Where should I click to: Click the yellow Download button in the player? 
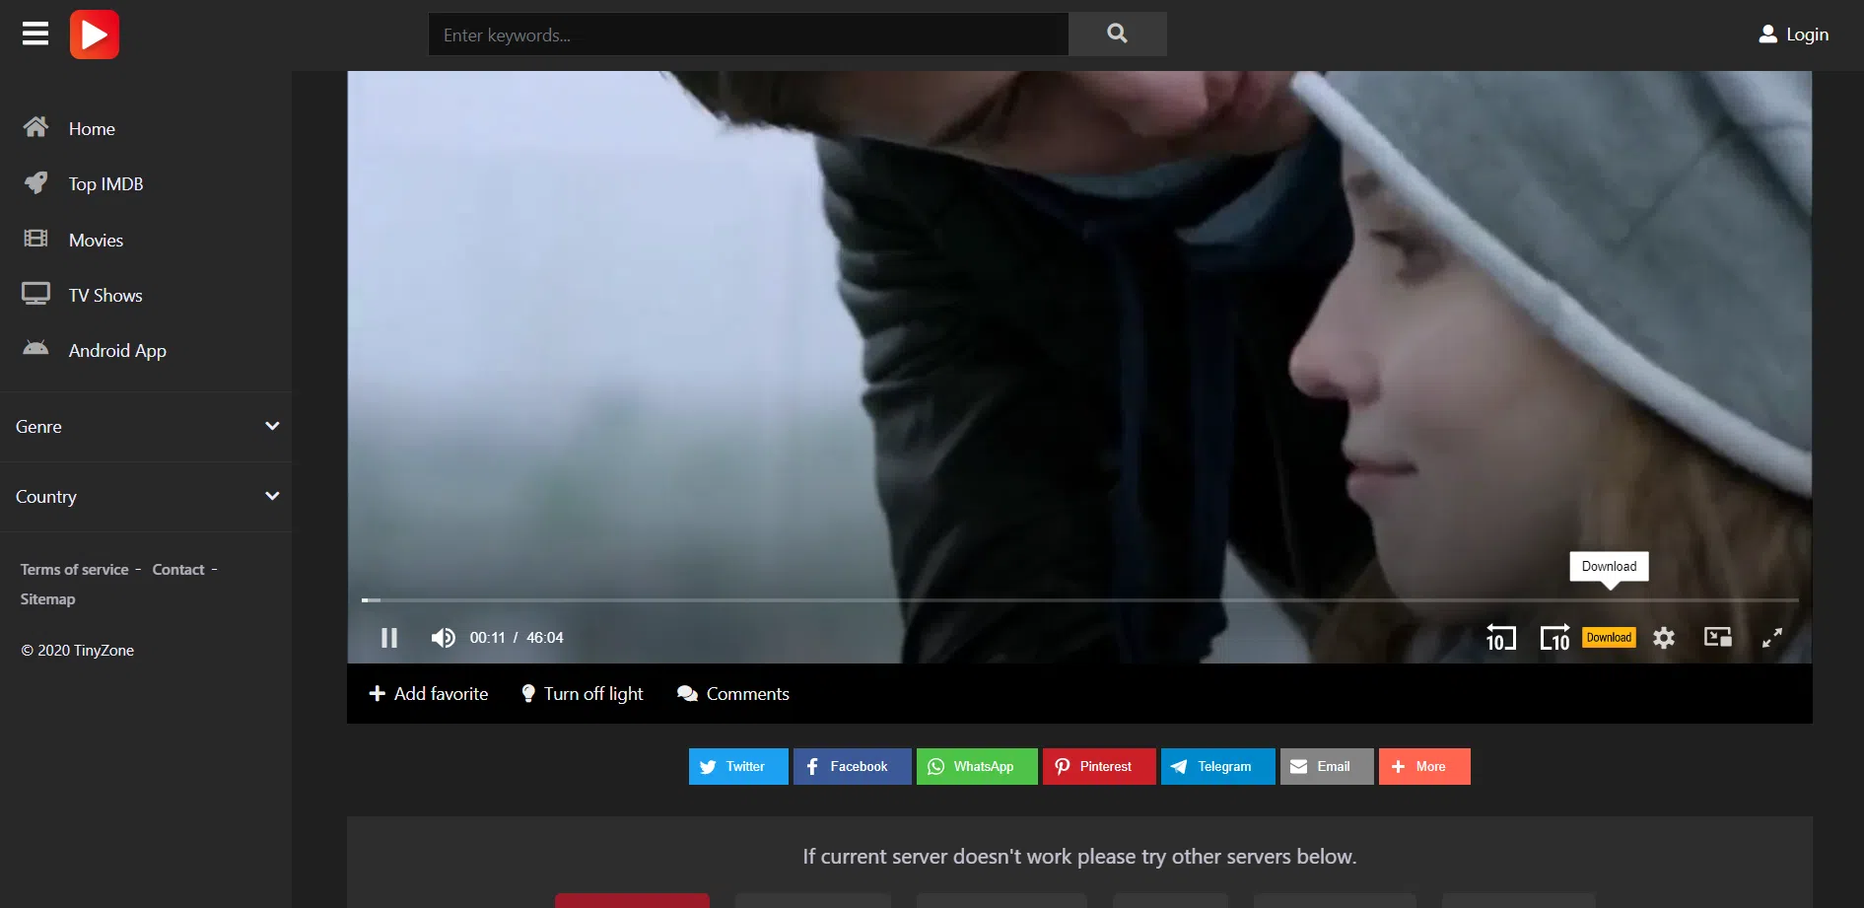1609,638
